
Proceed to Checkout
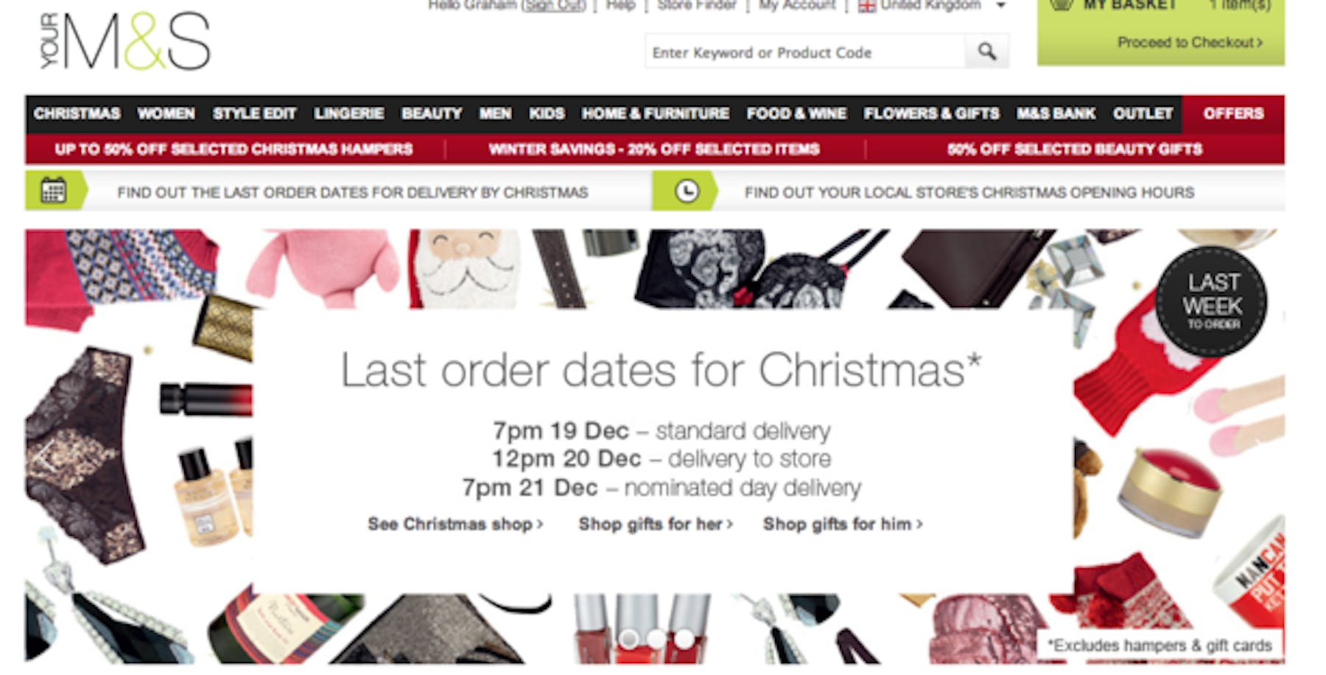(x=1190, y=42)
